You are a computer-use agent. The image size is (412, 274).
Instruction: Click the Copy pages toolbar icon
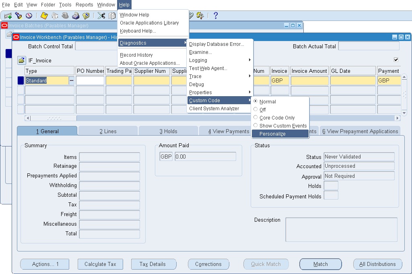(112, 16)
